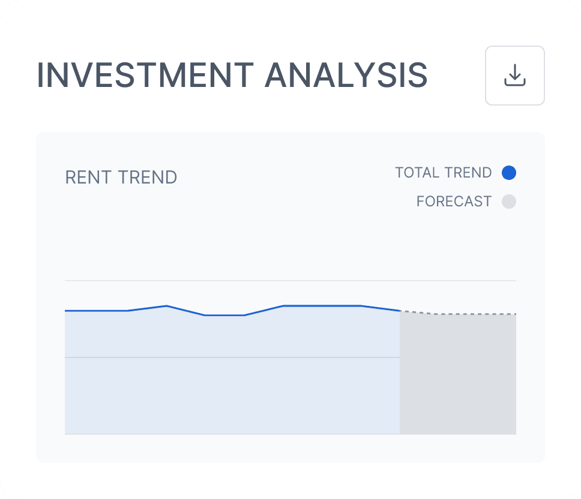This screenshot has width=581, height=499.
Task: Click the gray forecast shaded region
Action: 457,378
